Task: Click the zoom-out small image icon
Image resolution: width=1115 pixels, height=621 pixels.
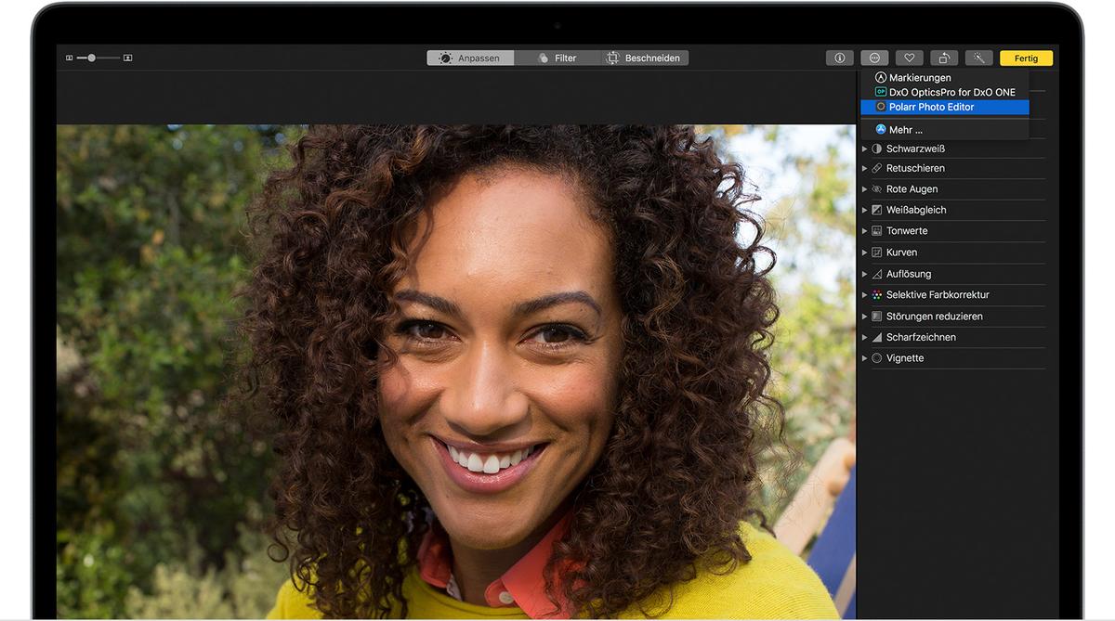Action: point(70,58)
